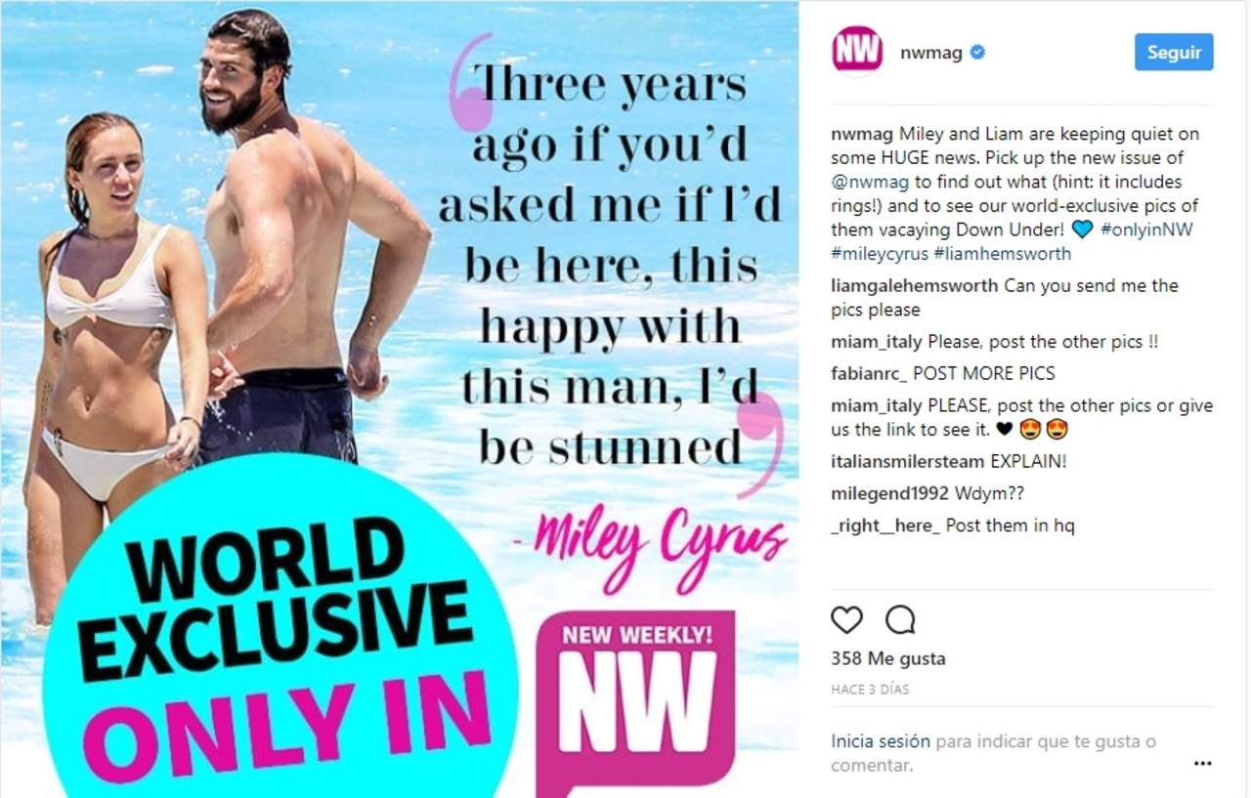Click the HACE 3 DÍAS timestamp
Image resolution: width=1251 pixels, height=798 pixels.
pyautogui.click(x=870, y=690)
